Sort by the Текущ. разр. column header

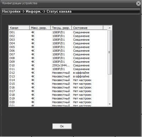click(x=61, y=28)
